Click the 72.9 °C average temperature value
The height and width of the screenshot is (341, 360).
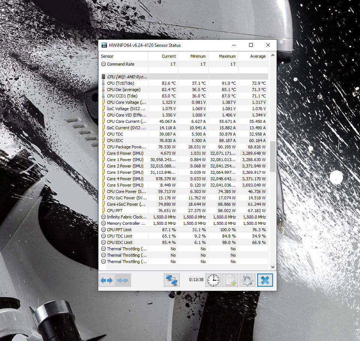[x=259, y=83]
